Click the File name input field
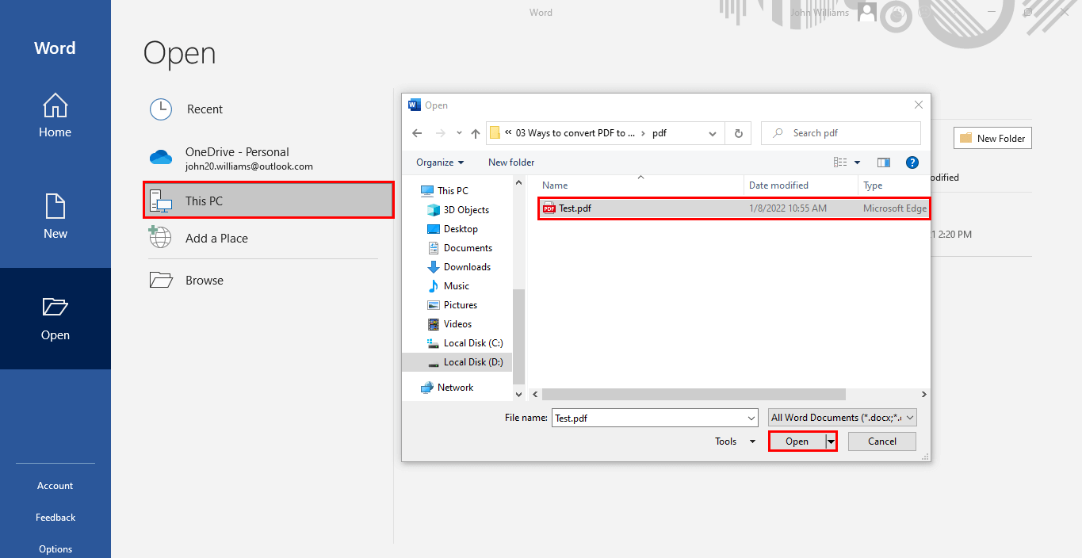 click(x=648, y=418)
